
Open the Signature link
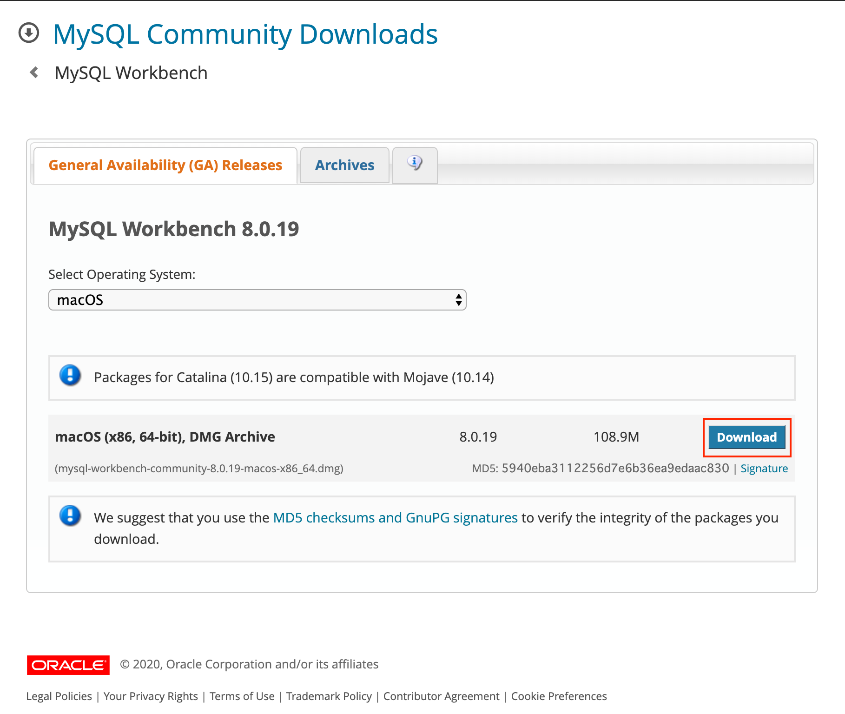[764, 469]
